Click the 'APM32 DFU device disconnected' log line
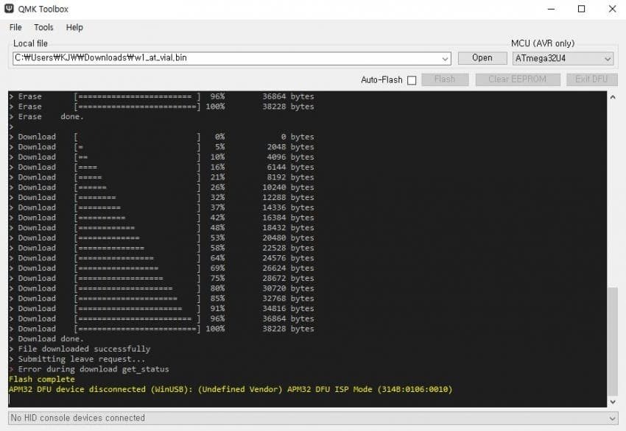 [231, 389]
